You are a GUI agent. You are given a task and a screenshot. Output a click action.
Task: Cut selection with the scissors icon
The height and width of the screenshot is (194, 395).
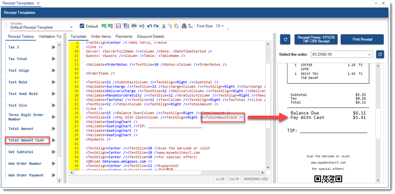click(164, 26)
